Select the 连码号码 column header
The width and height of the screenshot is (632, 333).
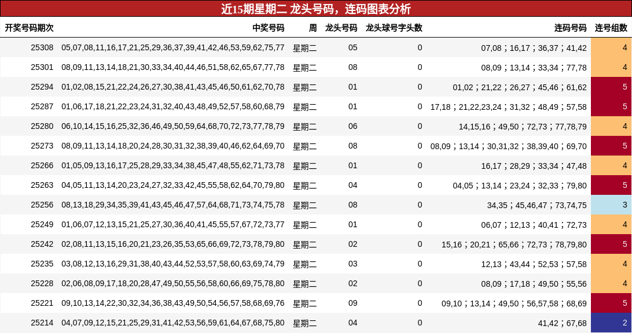point(570,28)
